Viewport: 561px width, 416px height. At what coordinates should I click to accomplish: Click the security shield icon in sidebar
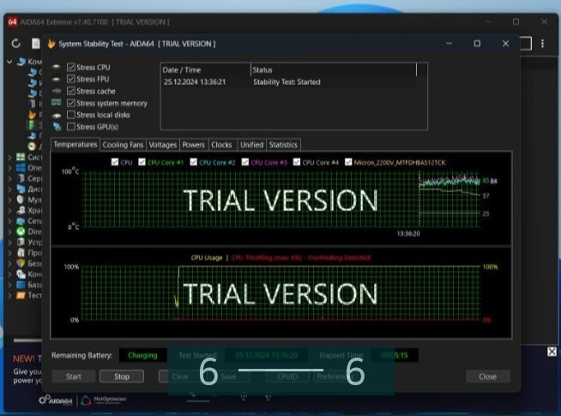22,263
